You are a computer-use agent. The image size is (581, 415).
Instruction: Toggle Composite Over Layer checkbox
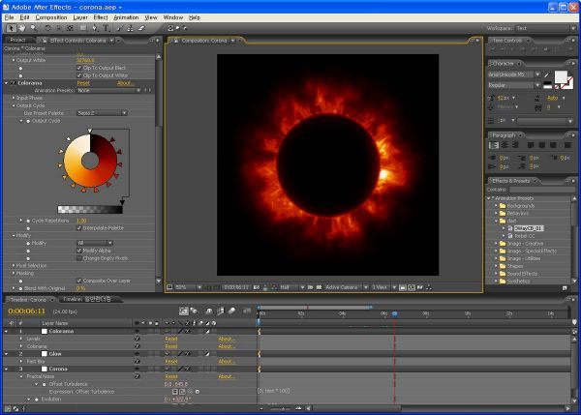[x=79, y=281]
